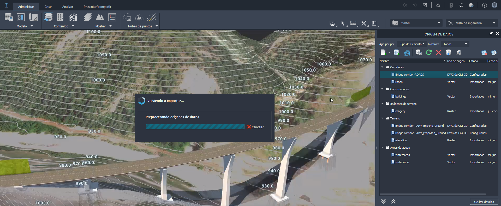The height and width of the screenshot is (206, 501).
Task: Click the point cloud themes icon with the list
Action: (x=127, y=17)
